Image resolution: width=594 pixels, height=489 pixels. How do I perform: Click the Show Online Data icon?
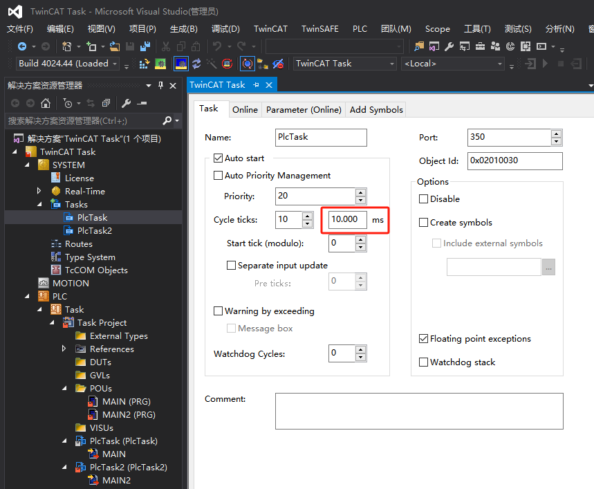(247, 64)
